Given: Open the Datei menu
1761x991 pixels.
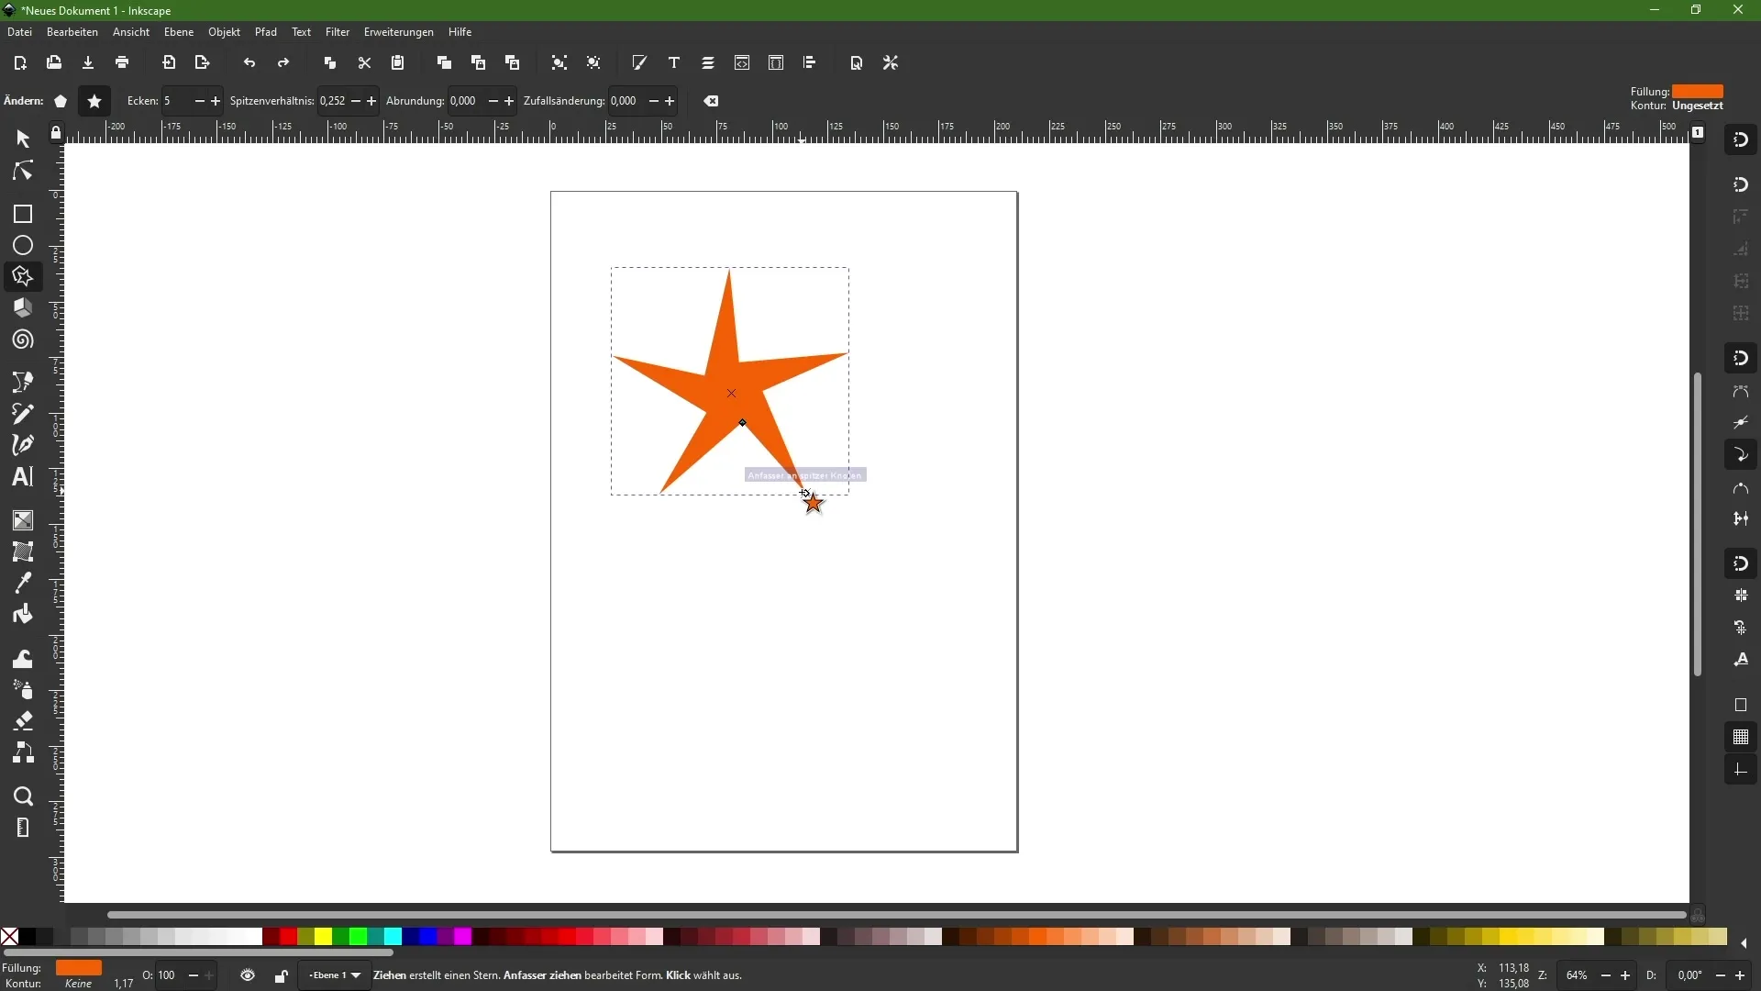Looking at the screenshot, I should pos(19,32).
